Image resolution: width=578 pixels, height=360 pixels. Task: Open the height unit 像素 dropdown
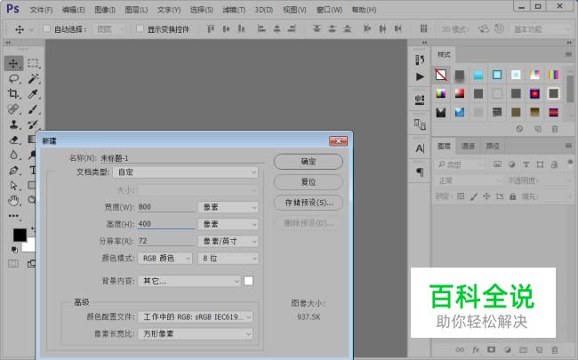(x=229, y=224)
